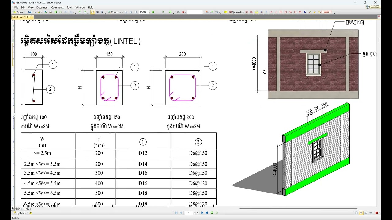Click the DRAFT stamp tool
The width and height of the screenshot is (392, 220).
pos(326,12)
